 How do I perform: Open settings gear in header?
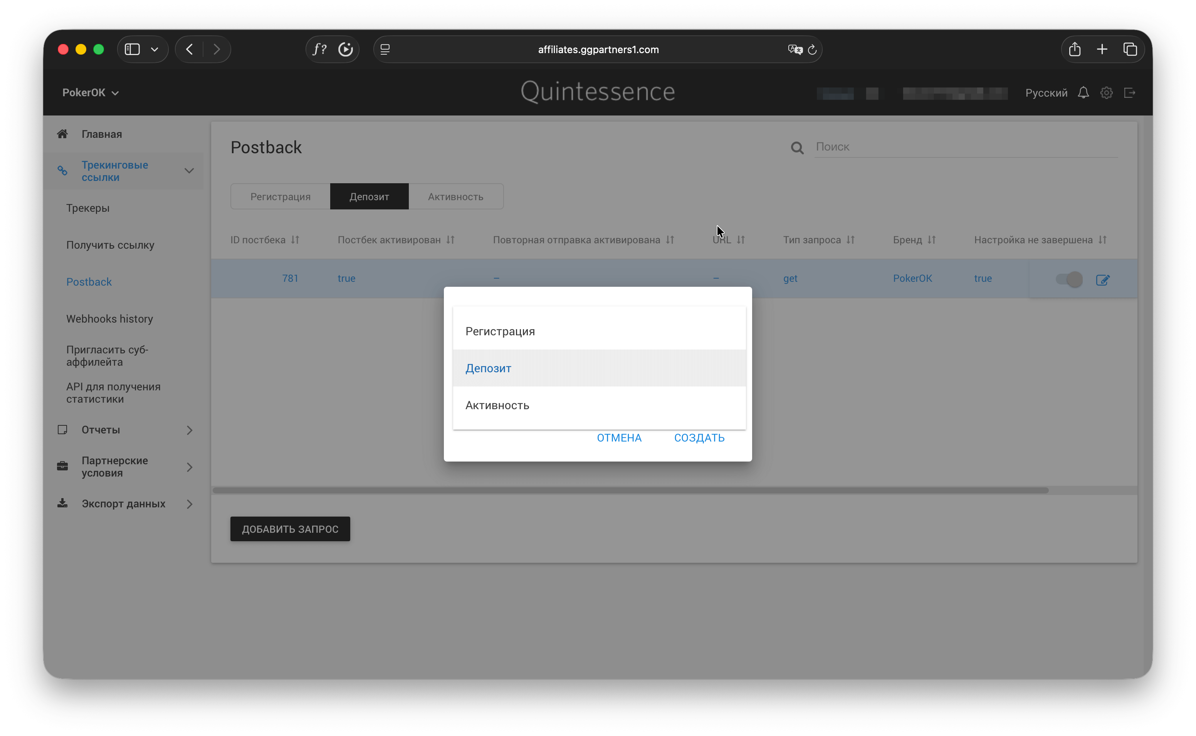tap(1106, 92)
